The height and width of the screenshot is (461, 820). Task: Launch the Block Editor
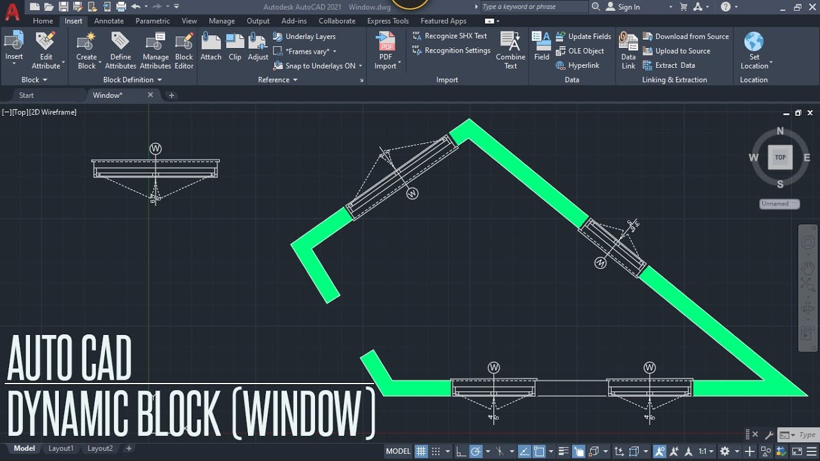[x=184, y=50]
